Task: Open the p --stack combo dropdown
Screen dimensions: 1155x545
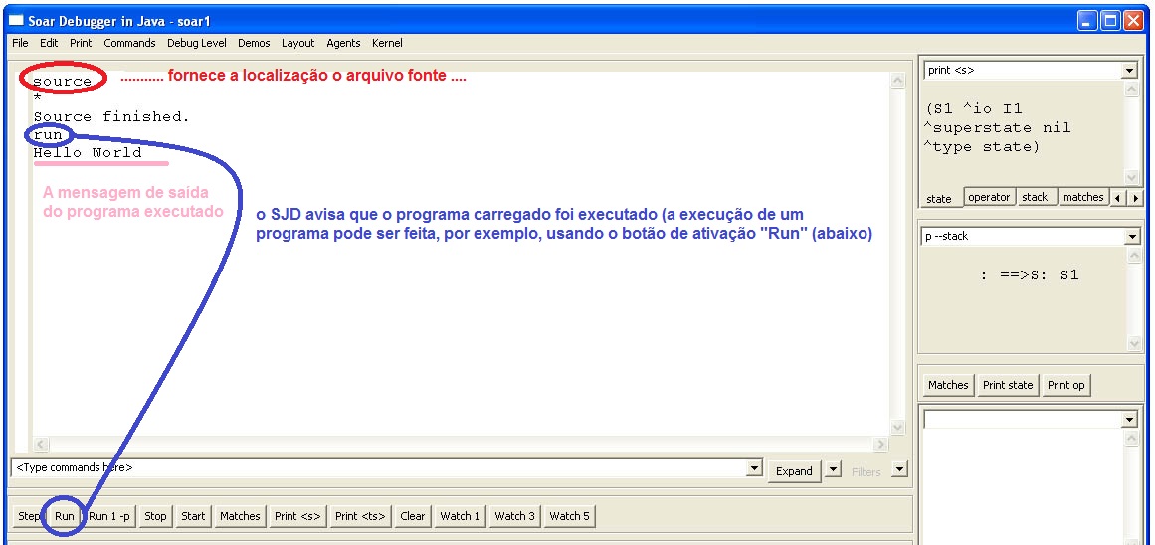Action: (x=1129, y=237)
